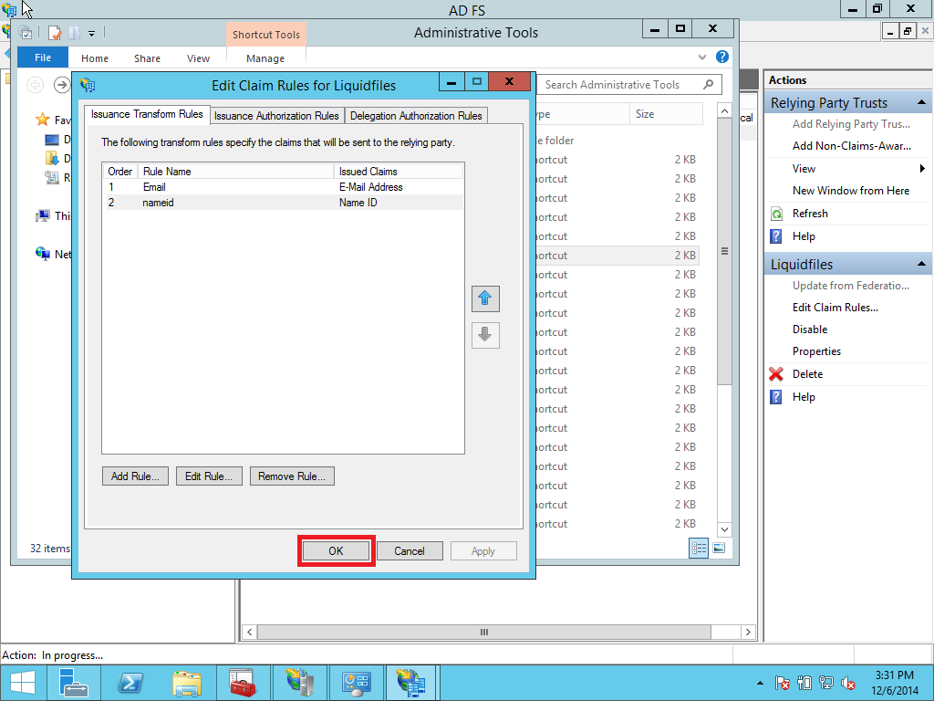Open File Explorer from the taskbar

tap(187, 682)
